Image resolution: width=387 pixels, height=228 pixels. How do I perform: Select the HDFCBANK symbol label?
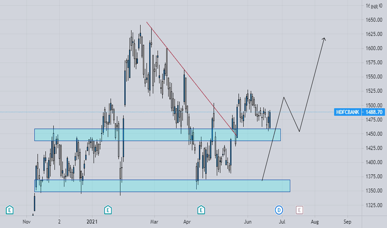[x=348, y=112]
